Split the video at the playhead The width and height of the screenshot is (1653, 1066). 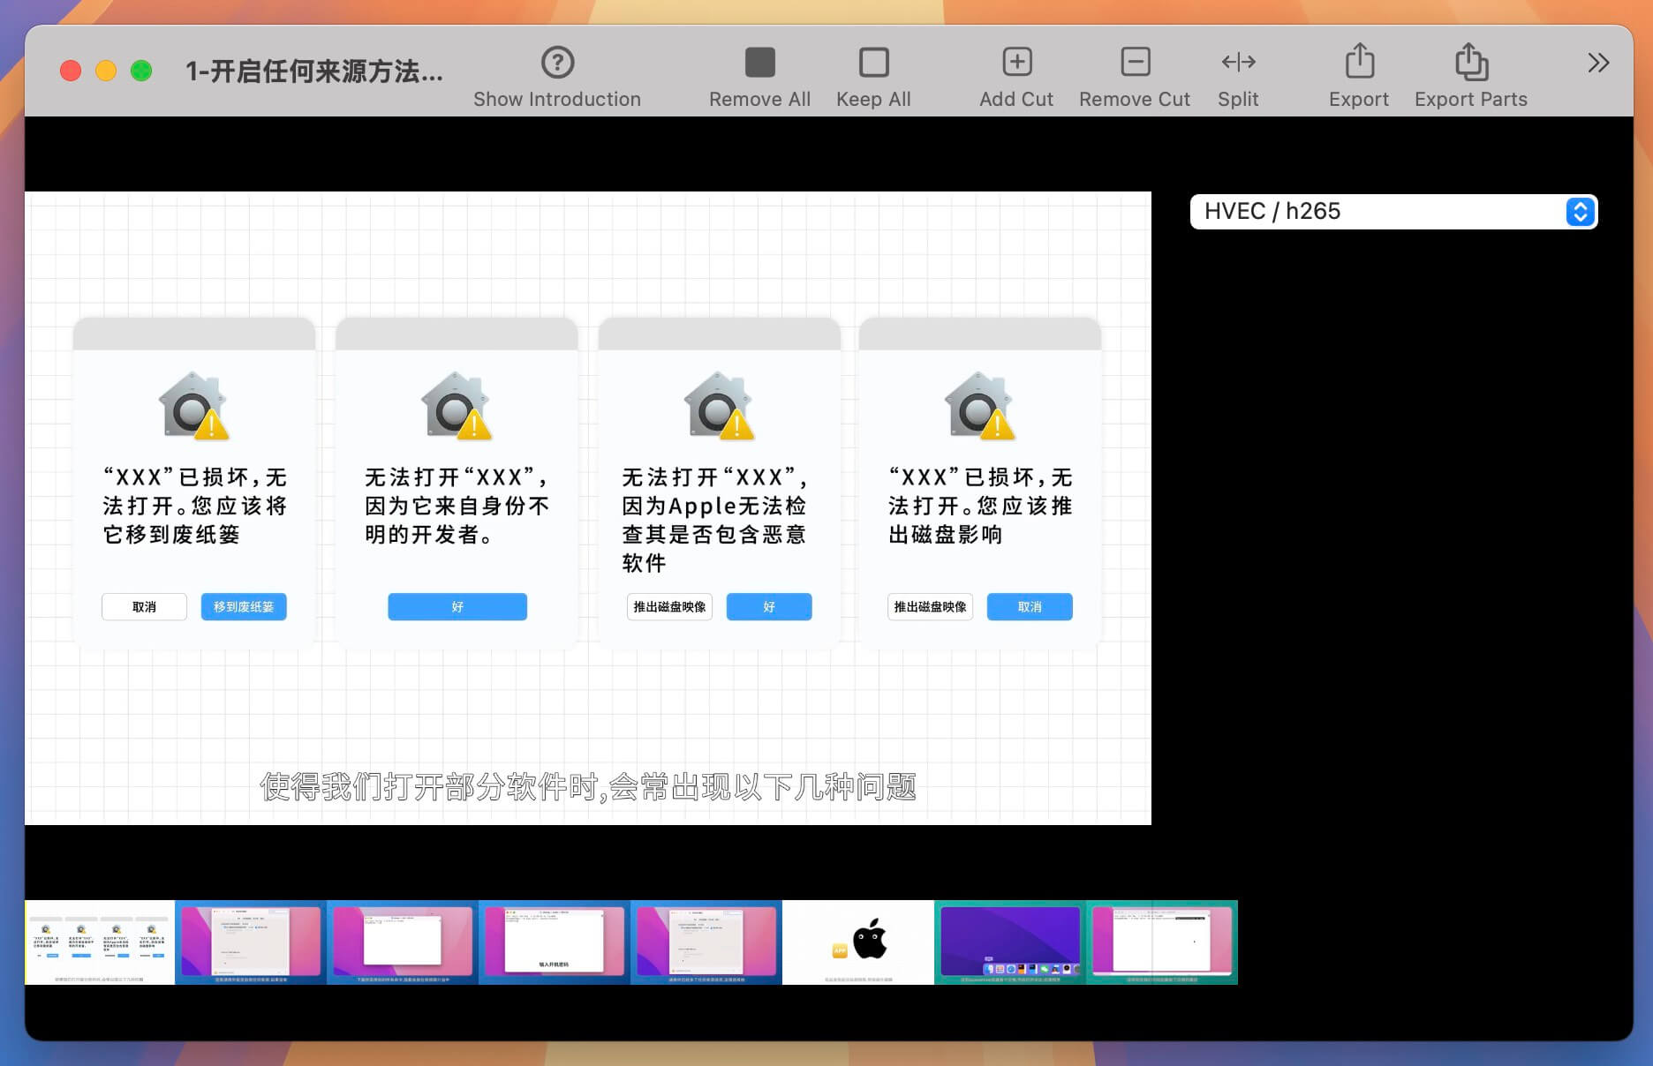click(1237, 62)
